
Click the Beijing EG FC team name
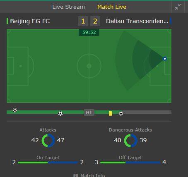coord(30,21)
